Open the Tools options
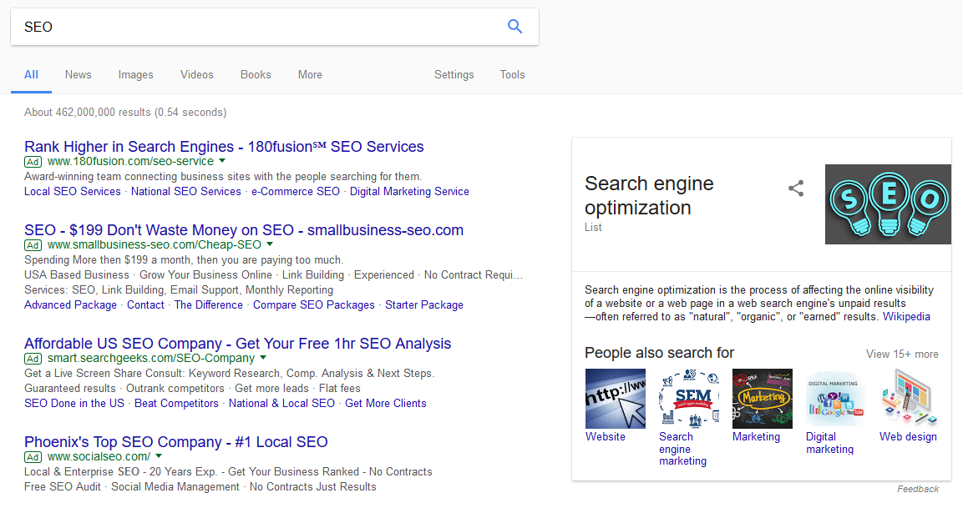This screenshot has width=963, height=508. (512, 75)
